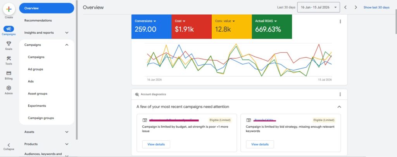Go to previous date range arrow

pos(345,7)
